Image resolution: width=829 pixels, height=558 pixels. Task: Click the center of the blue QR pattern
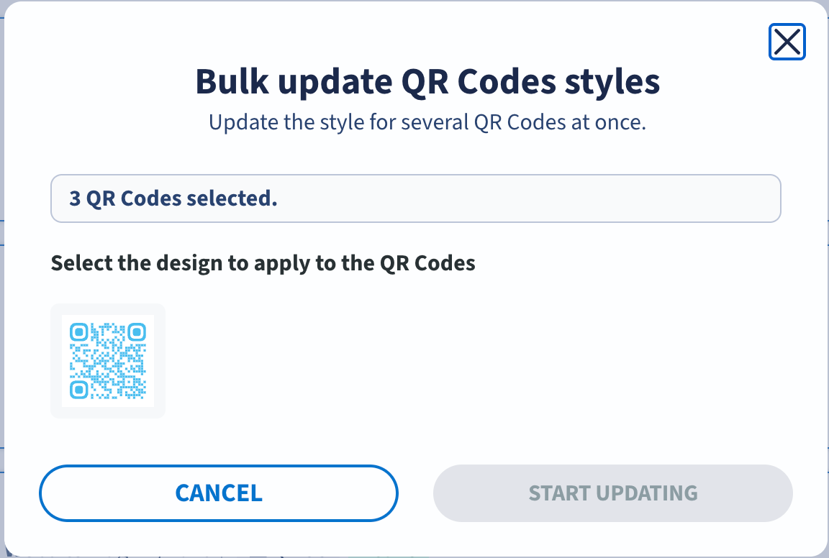pyautogui.click(x=108, y=361)
